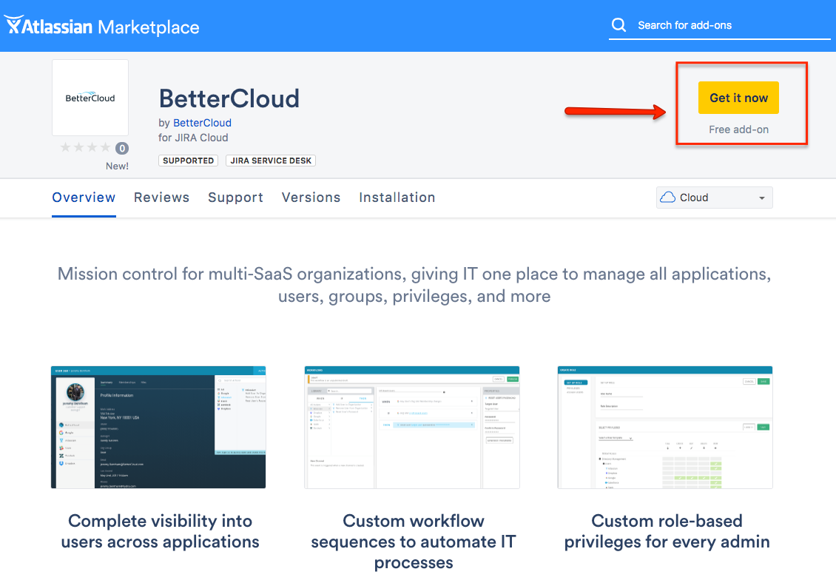Click the BetterCloud app title heading

[229, 98]
